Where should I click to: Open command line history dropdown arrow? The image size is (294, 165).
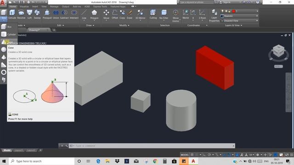coord(233,146)
